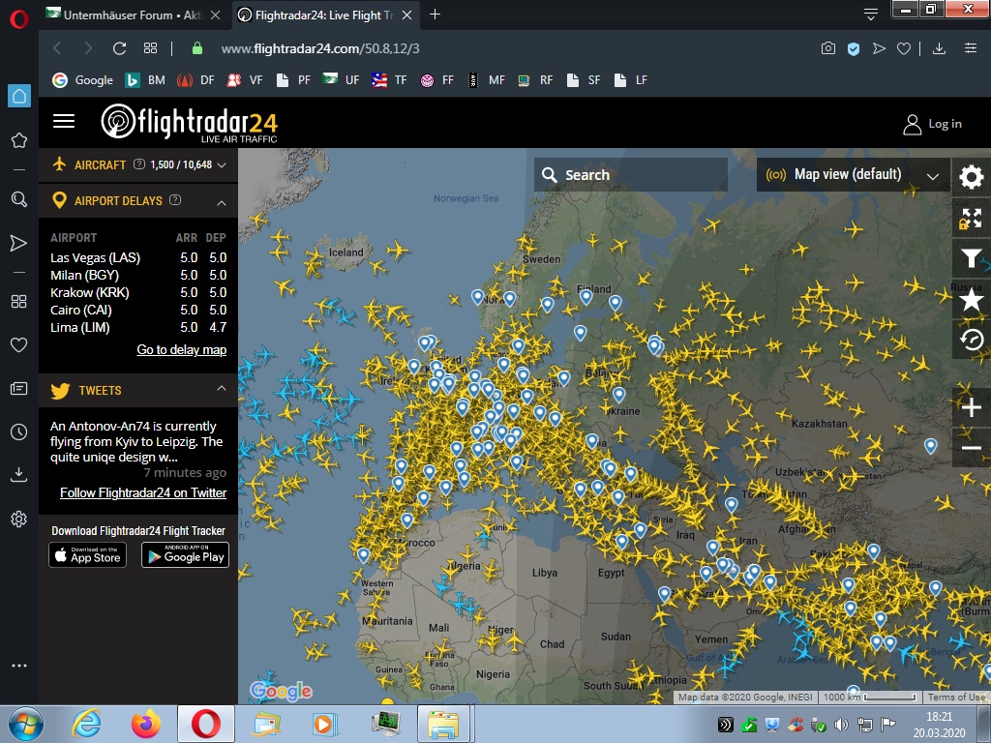This screenshot has width=991, height=743.
Task: Click the Log in link
Action: pos(945,124)
